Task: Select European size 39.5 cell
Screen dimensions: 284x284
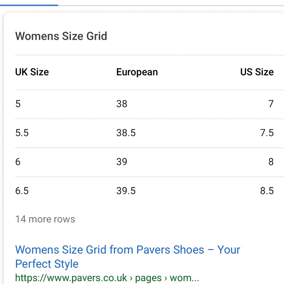Action: [x=126, y=191]
